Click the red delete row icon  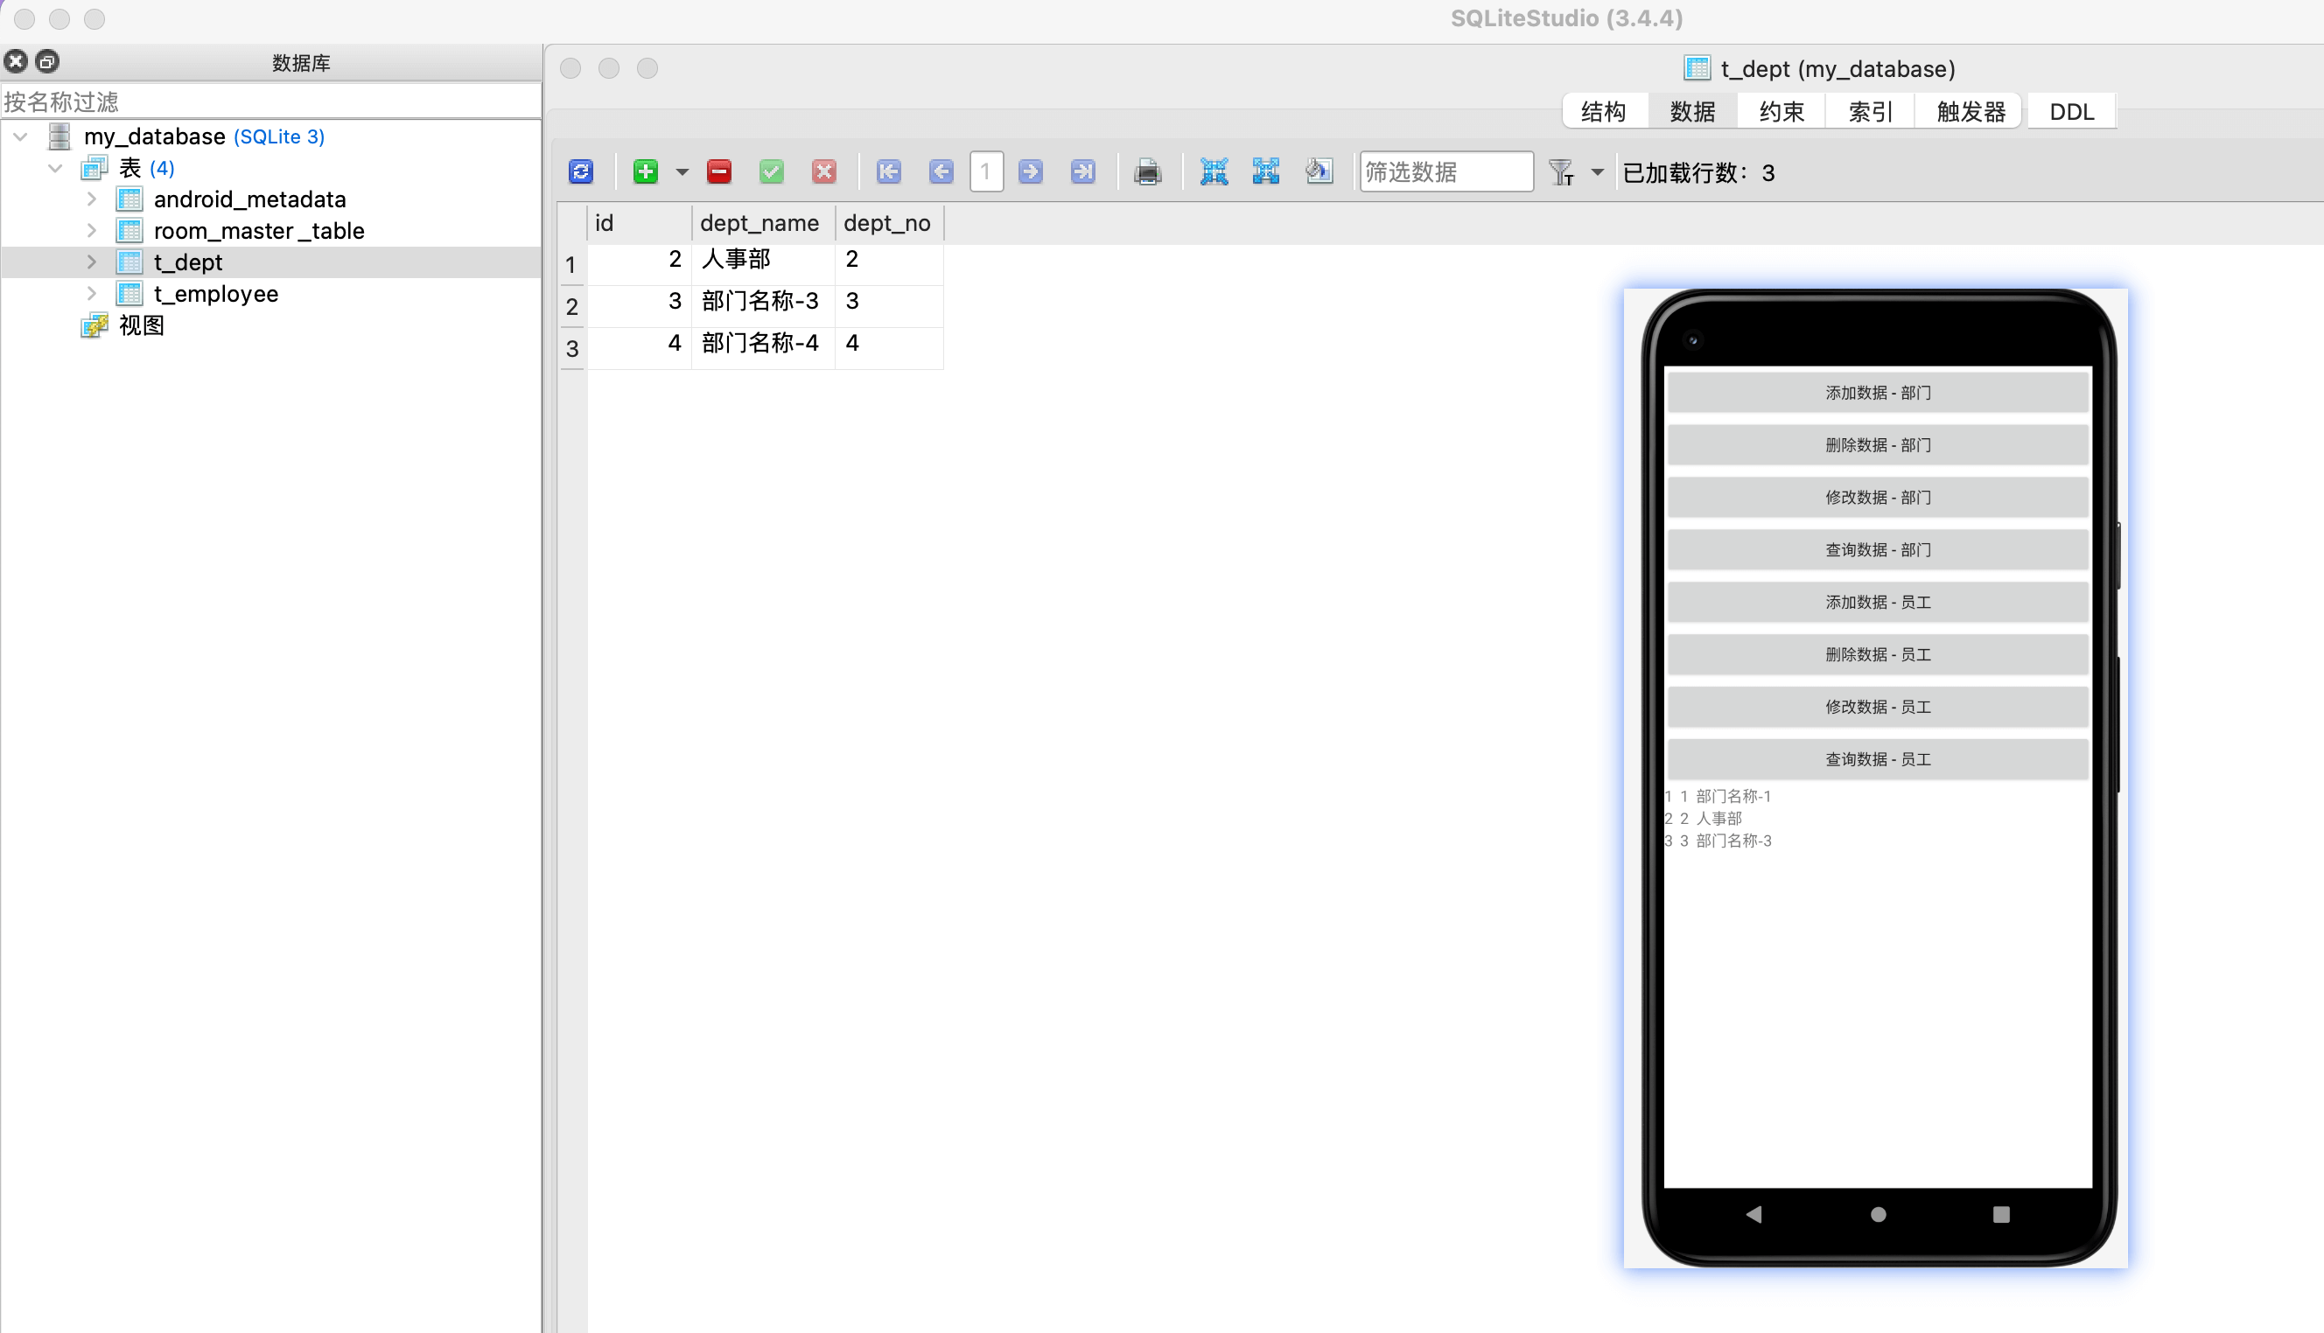[720, 171]
